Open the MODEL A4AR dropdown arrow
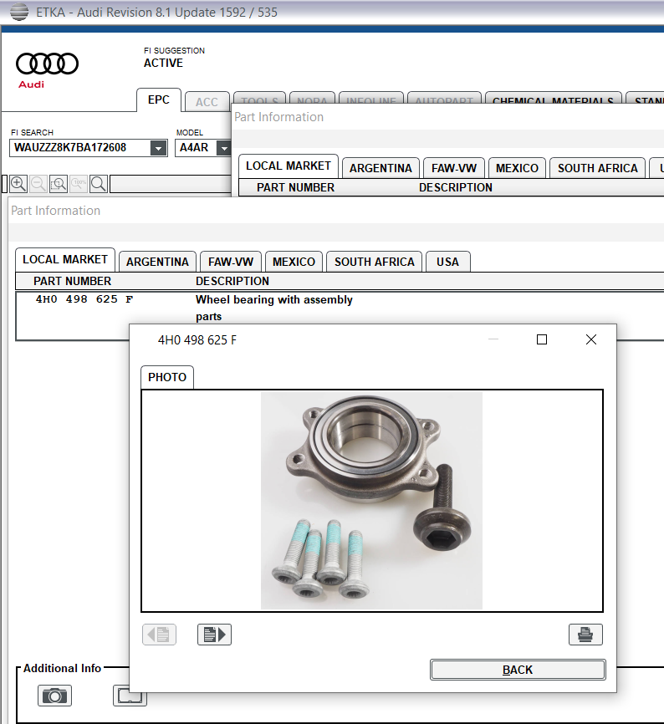Screen dimensions: 664x724 pyautogui.click(x=224, y=148)
